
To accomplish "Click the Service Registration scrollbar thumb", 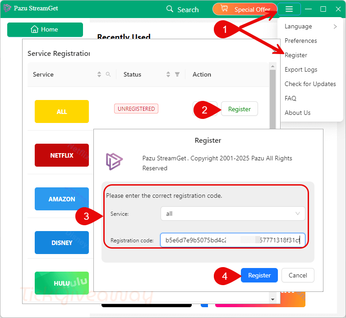I will [x=273, y=99].
